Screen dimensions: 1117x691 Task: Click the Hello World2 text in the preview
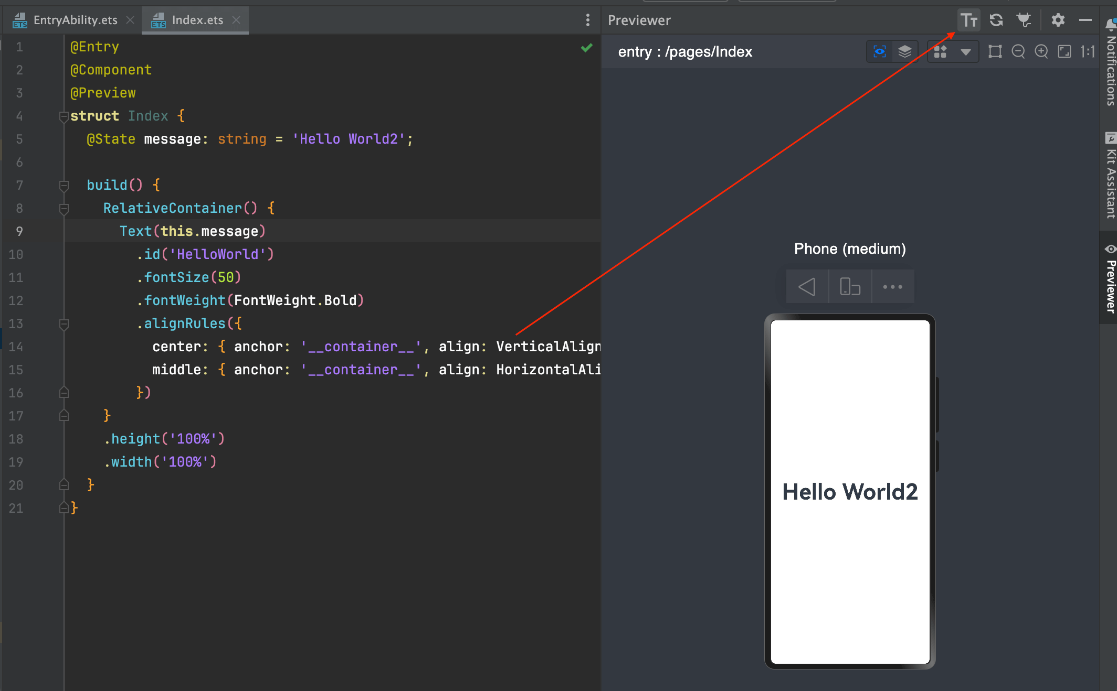click(850, 492)
